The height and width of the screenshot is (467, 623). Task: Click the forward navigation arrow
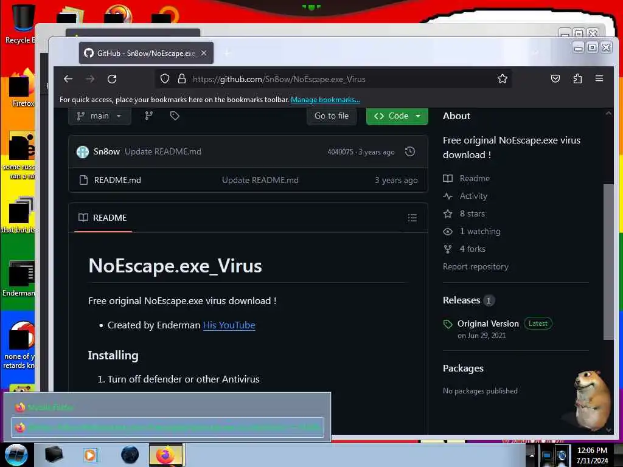pyautogui.click(x=90, y=79)
